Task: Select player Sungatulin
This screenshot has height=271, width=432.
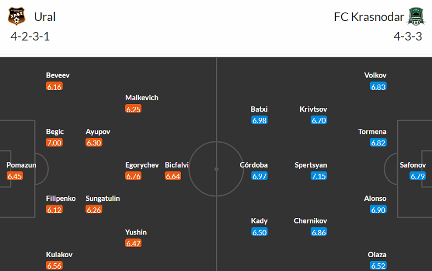Action: 102,199
